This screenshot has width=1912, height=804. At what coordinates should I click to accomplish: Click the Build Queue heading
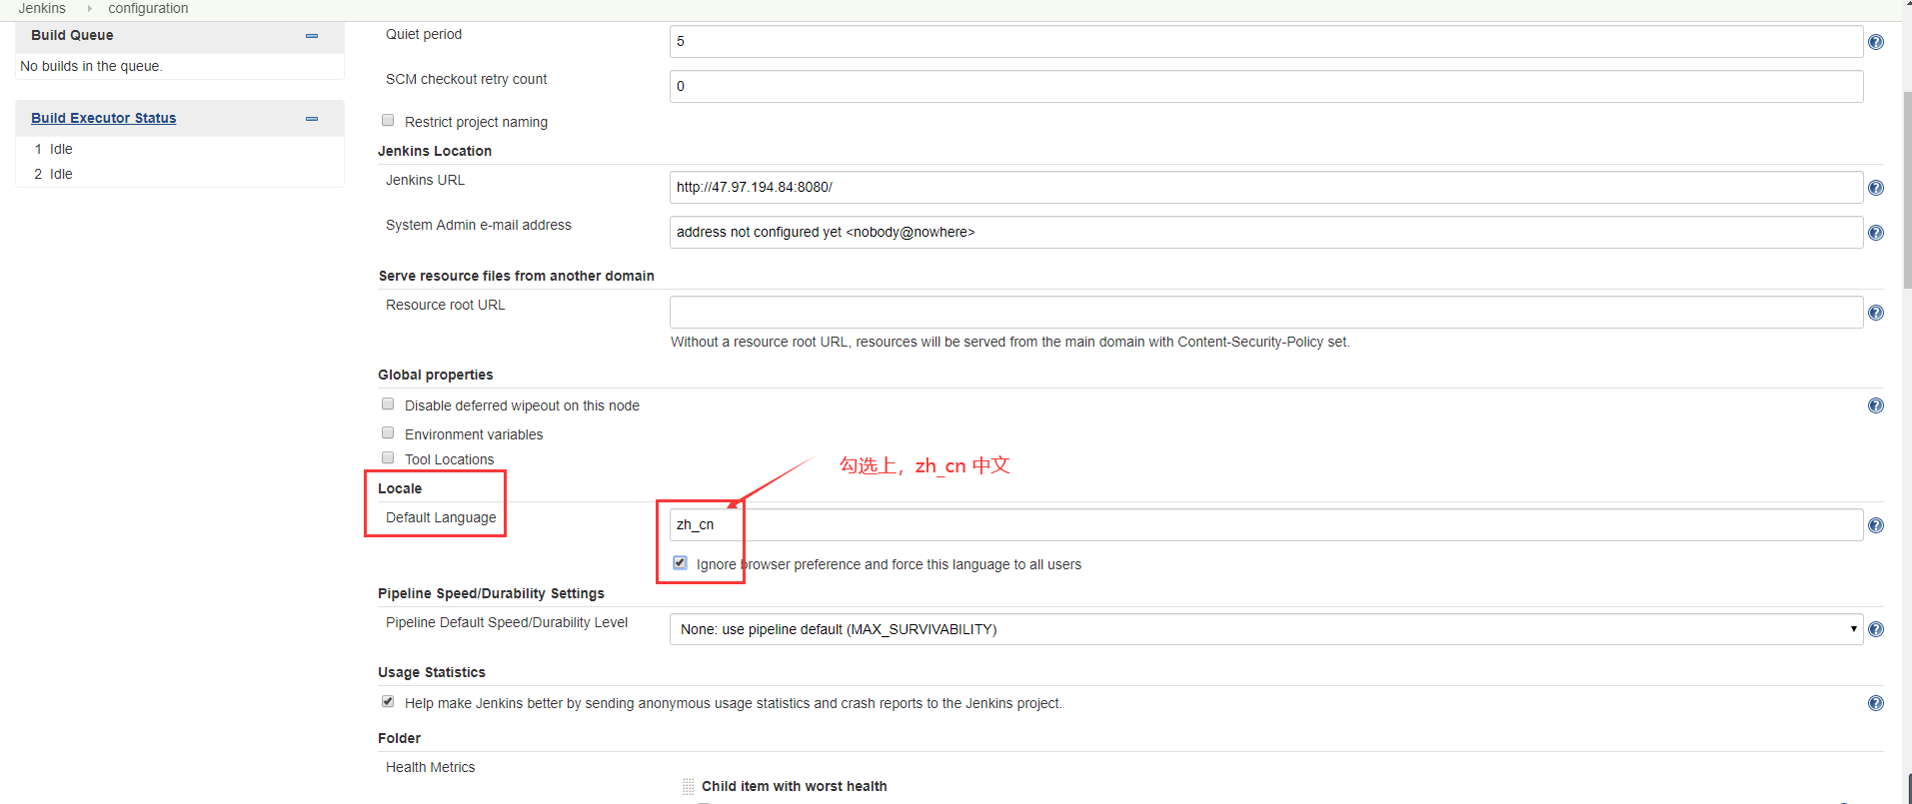pyautogui.click(x=72, y=35)
